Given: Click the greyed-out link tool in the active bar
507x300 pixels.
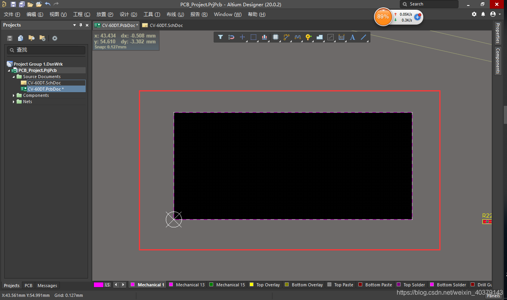Looking at the screenshot, I should tap(331, 37).
